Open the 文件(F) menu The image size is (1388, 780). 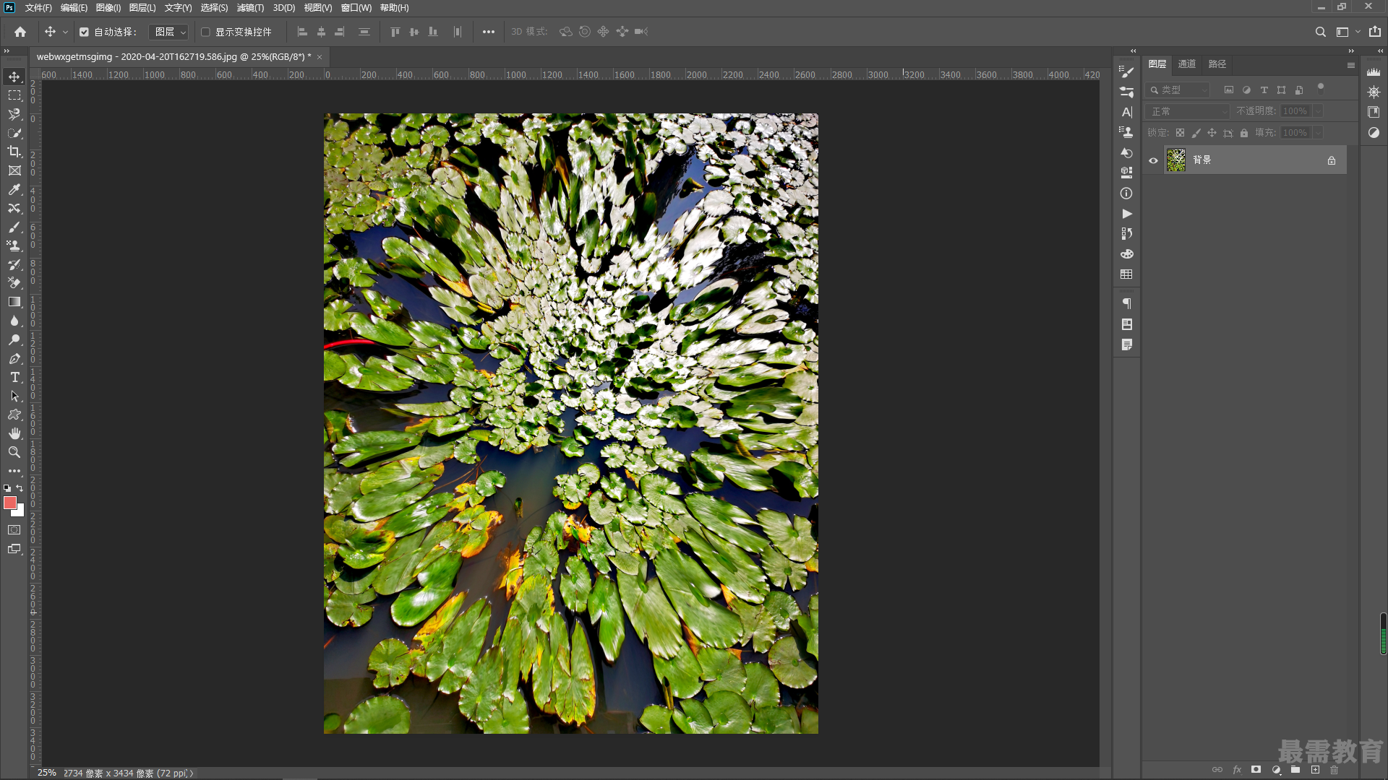click(x=38, y=8)
